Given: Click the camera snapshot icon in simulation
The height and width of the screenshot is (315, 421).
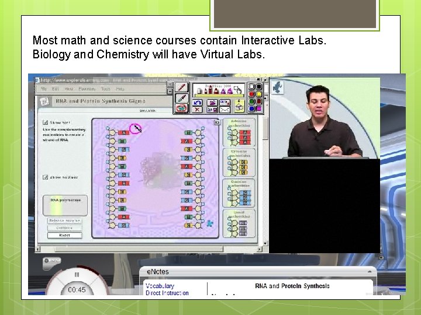Looking at the screenshot, I should tap(217, 123).
